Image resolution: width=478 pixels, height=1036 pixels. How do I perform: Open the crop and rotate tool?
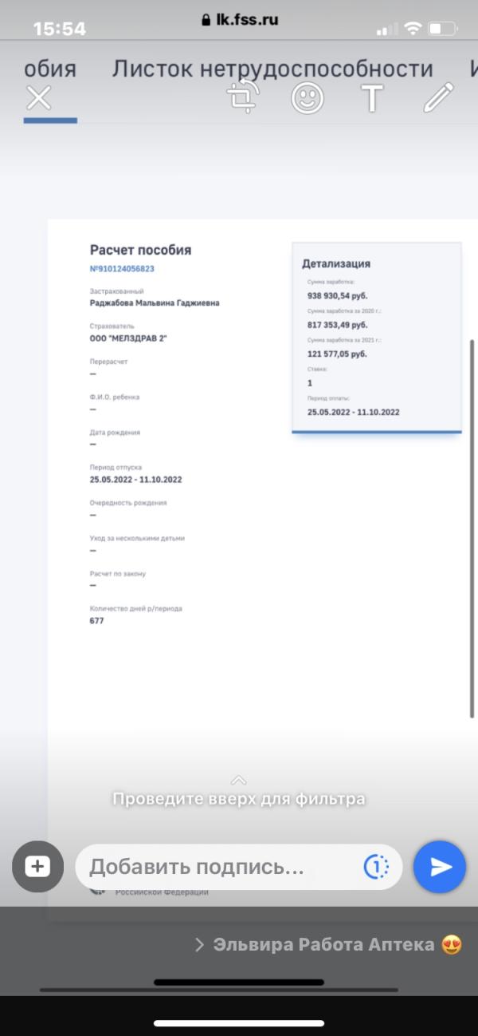[241, 98]
